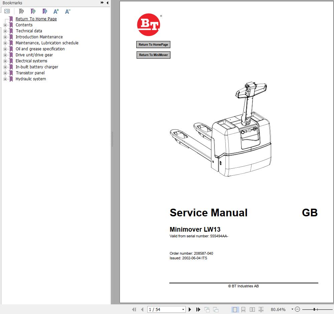Select the Contents bookmark label
The height and width of the screenshot is (314, 334).
(24, 25)
